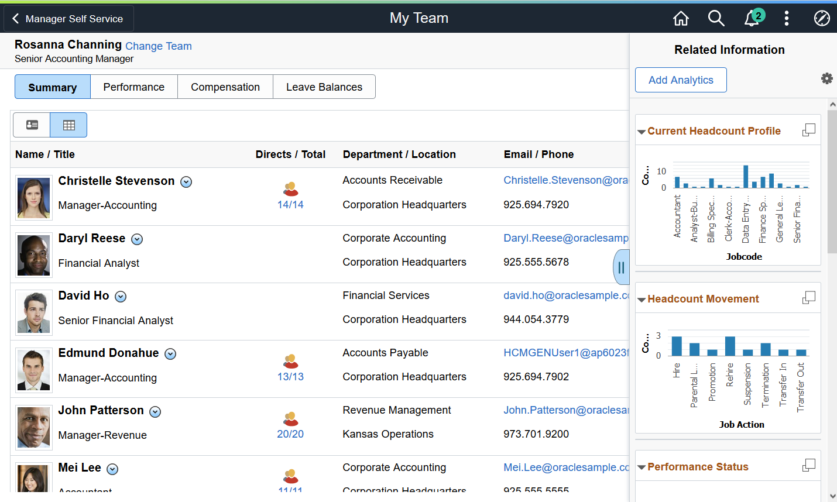The height and width of the screenshot is (502, 837).
Task: Open the Home icon in header
Action: pos(681,19)
